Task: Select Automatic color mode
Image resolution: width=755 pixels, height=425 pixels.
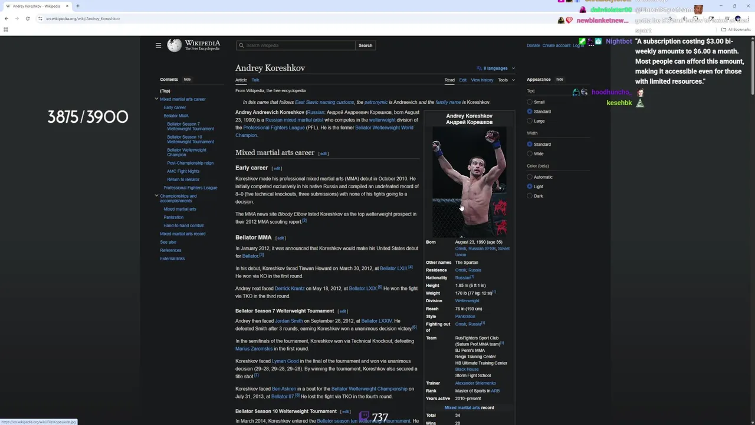Action: point(530,177)
